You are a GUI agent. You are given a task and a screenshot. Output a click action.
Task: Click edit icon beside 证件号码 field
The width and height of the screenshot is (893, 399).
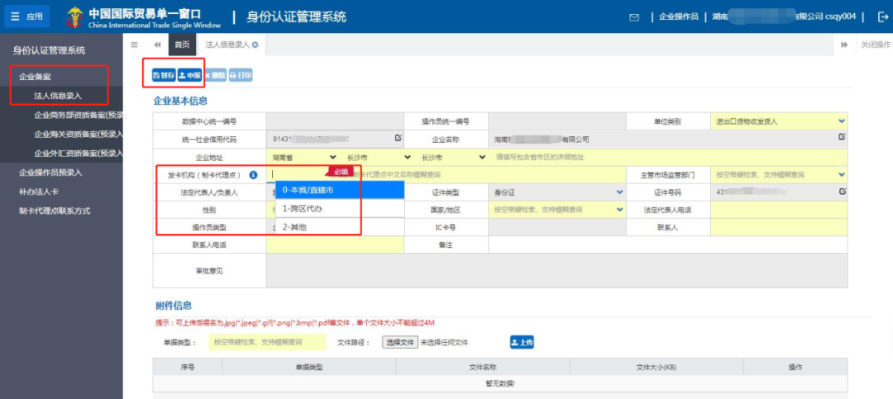click(843, 192)
